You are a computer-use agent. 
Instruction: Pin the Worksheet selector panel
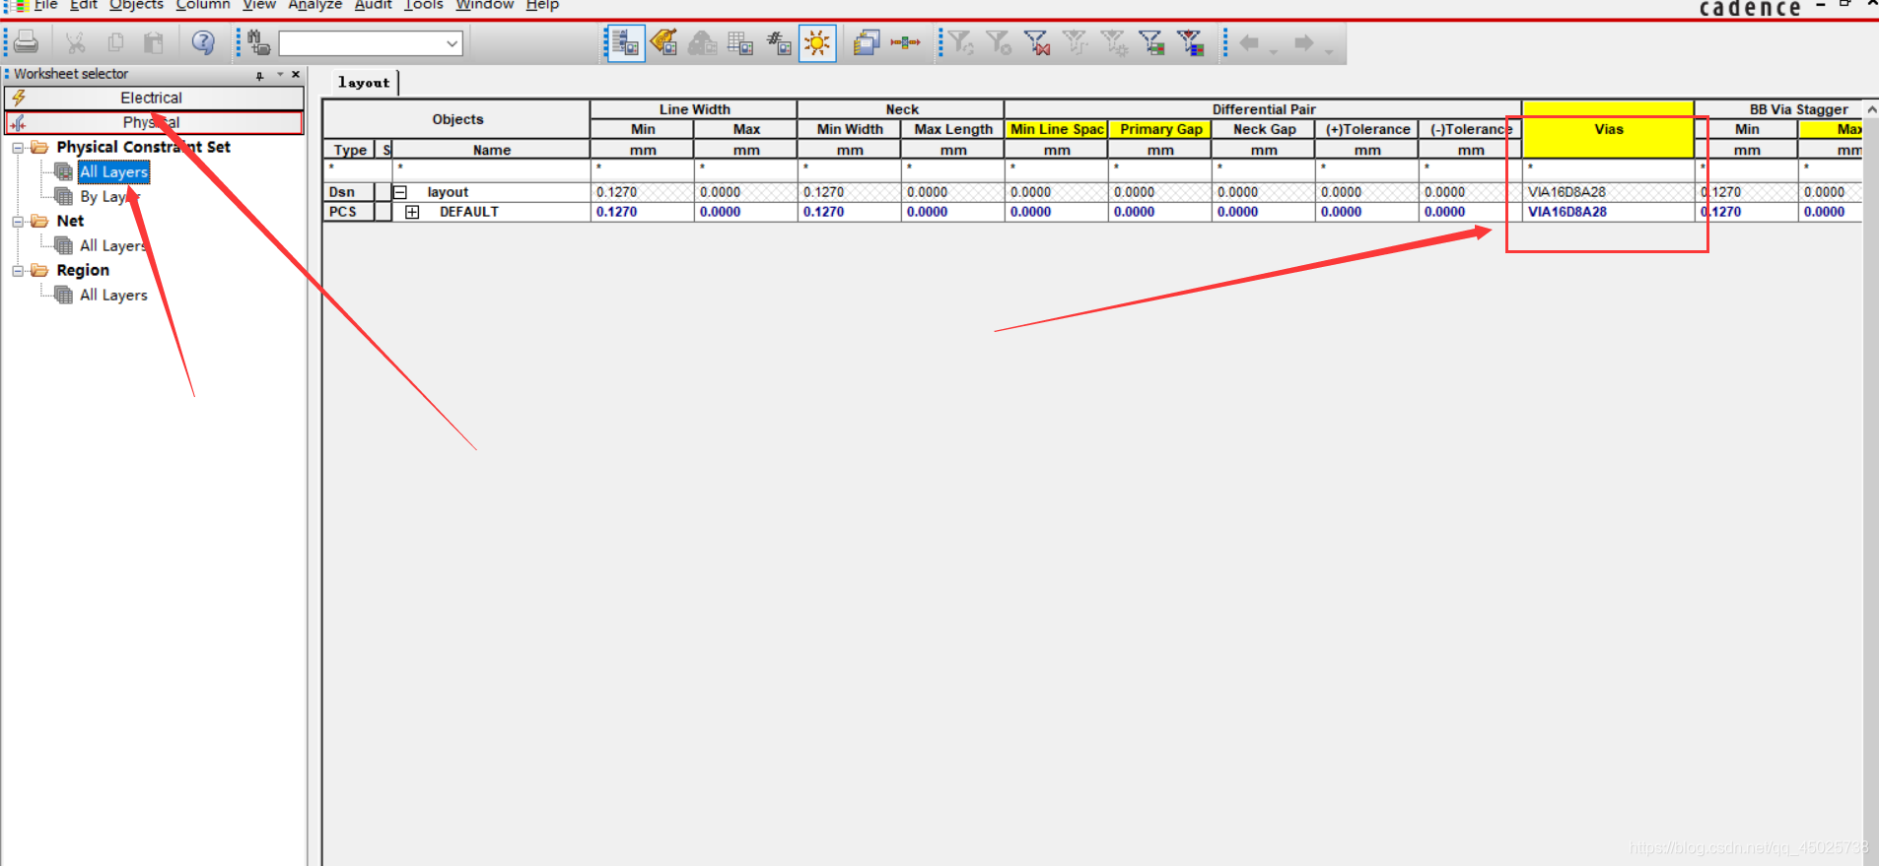tap(259, 75)
